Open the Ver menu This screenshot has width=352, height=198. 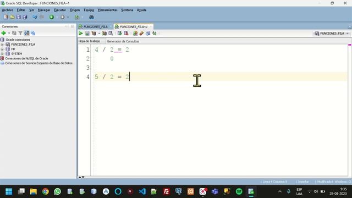tap(32, 10)
